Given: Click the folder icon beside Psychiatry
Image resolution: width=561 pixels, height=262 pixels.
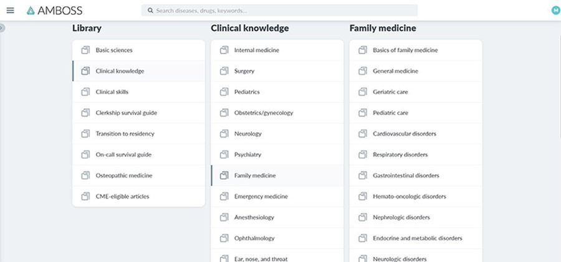Looking at the screenshot, I should tap(224, 154).
